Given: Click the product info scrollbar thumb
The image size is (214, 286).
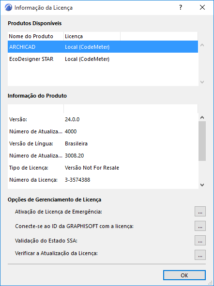Looking at the screenshot, I should pos(202,141).
